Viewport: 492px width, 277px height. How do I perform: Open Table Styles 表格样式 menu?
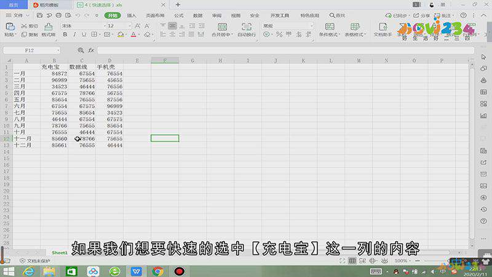click(x=355, y=30)
